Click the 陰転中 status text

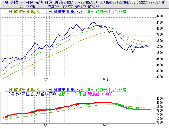[63, 94]
